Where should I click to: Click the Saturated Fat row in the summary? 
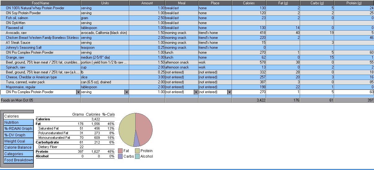pos(75,128)
